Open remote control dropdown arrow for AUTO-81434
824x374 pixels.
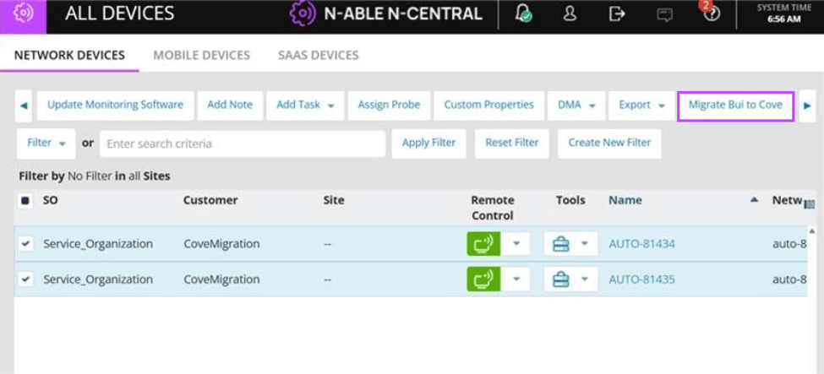coord(516,244)
